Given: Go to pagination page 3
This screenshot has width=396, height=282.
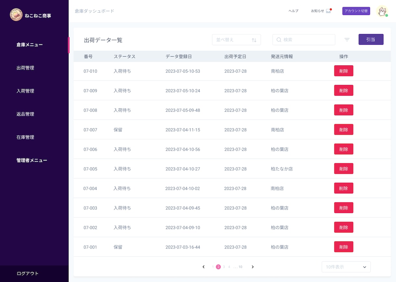Looking at the screenshot, I should pyautogui.click(x=224, y=267).
